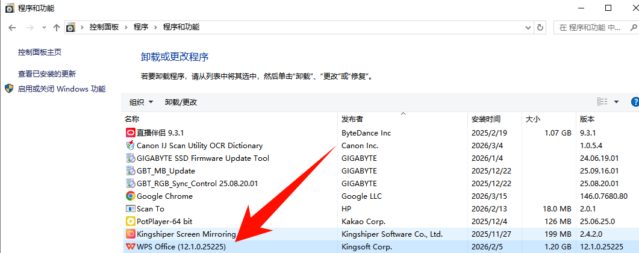Select Canon IJ Scan Utility OCR Dictionary name

200,145
